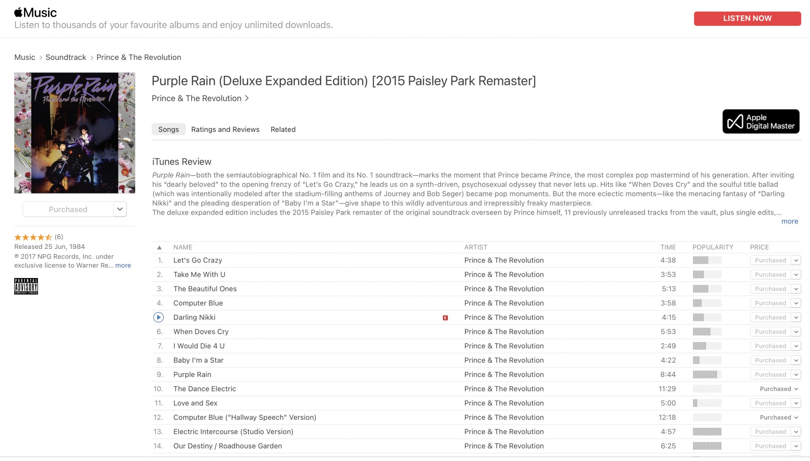Open the Apple Digital Master badge
810x461 pixels.
click(761, 121)
